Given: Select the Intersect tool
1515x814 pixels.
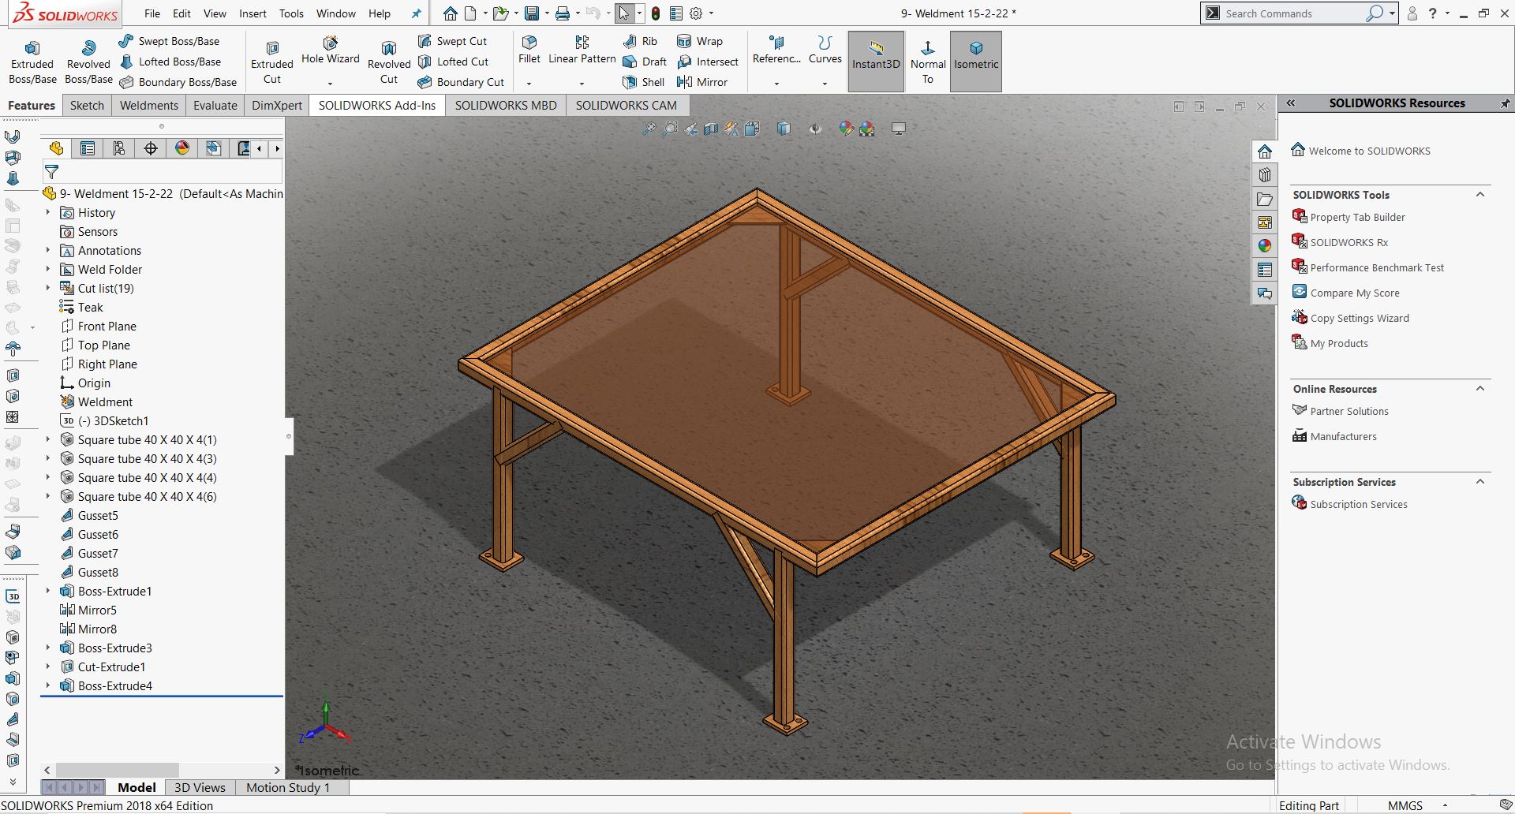Looking at the screenshot, I should coord(708,62).
